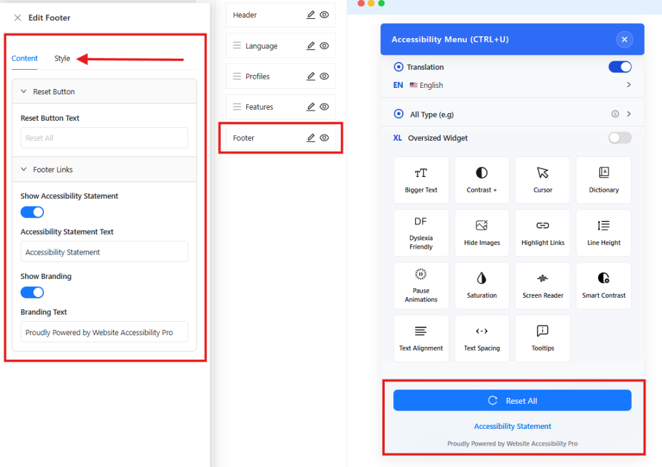The height and width of the screenshot is (467, 662).
Task: Click inside the Branding Text field
Action: pyautogui.click(x=104, y=332)
